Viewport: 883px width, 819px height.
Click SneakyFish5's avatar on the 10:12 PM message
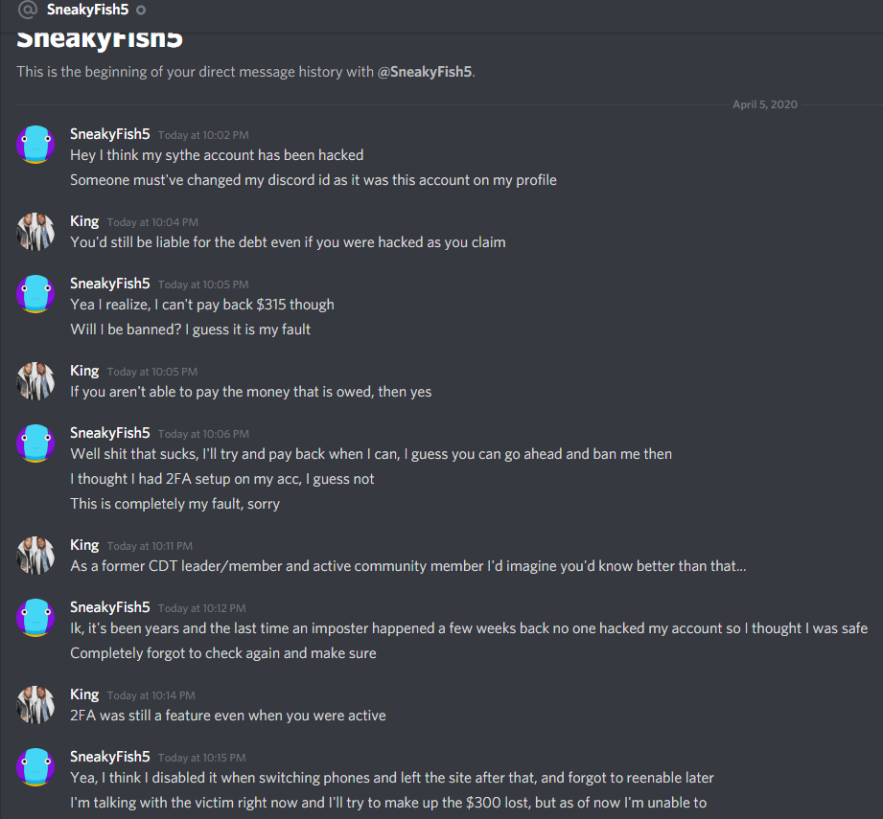tap(35, 618)
